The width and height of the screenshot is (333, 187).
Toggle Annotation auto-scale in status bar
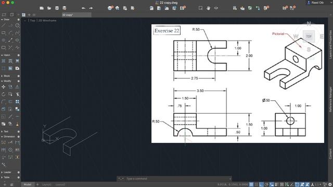308,184
